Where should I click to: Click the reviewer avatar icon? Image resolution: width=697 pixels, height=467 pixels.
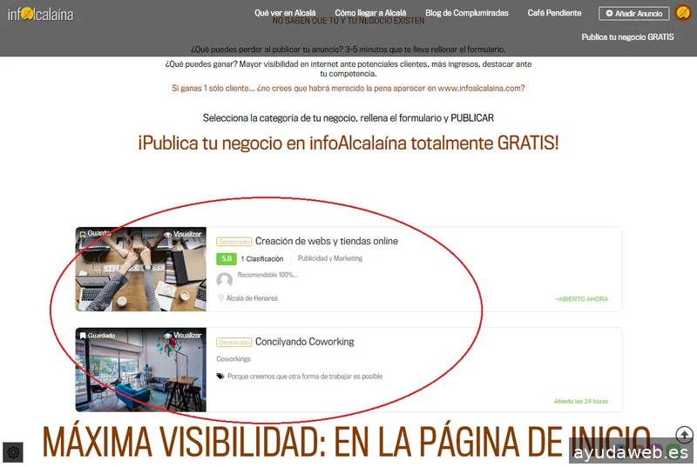pyautogui.click(x=225, y=280)
